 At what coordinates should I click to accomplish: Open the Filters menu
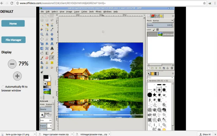click(98, 12)
